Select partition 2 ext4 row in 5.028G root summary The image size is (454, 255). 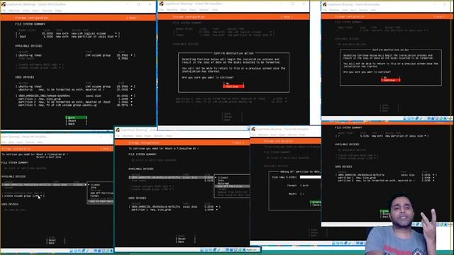386,181
